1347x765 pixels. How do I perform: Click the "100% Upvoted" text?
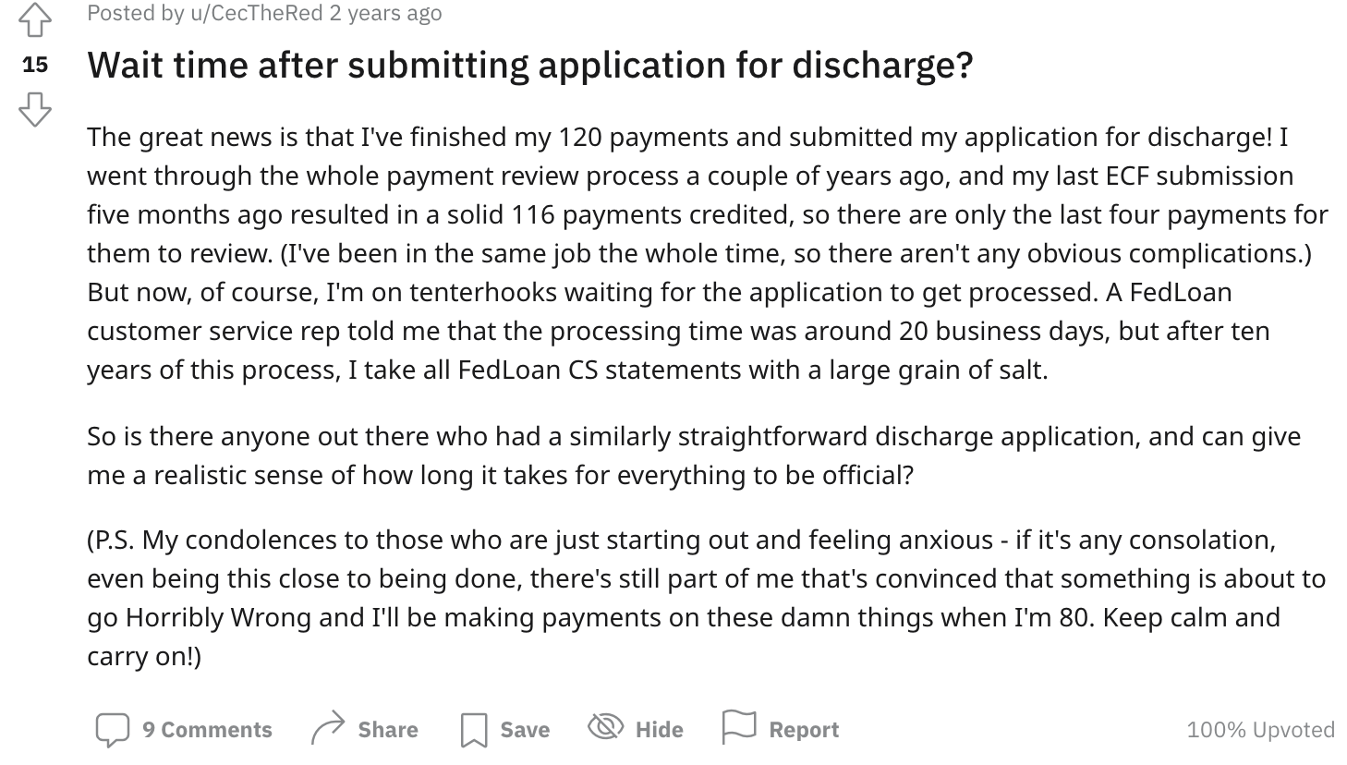point(1260,730)
